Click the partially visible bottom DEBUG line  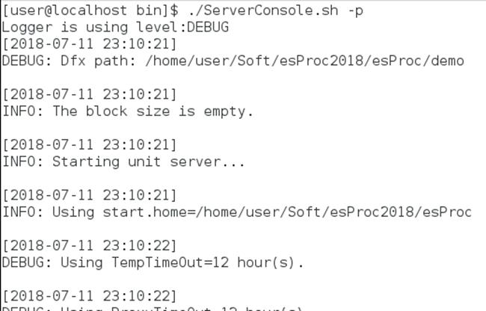coord(152,309)
